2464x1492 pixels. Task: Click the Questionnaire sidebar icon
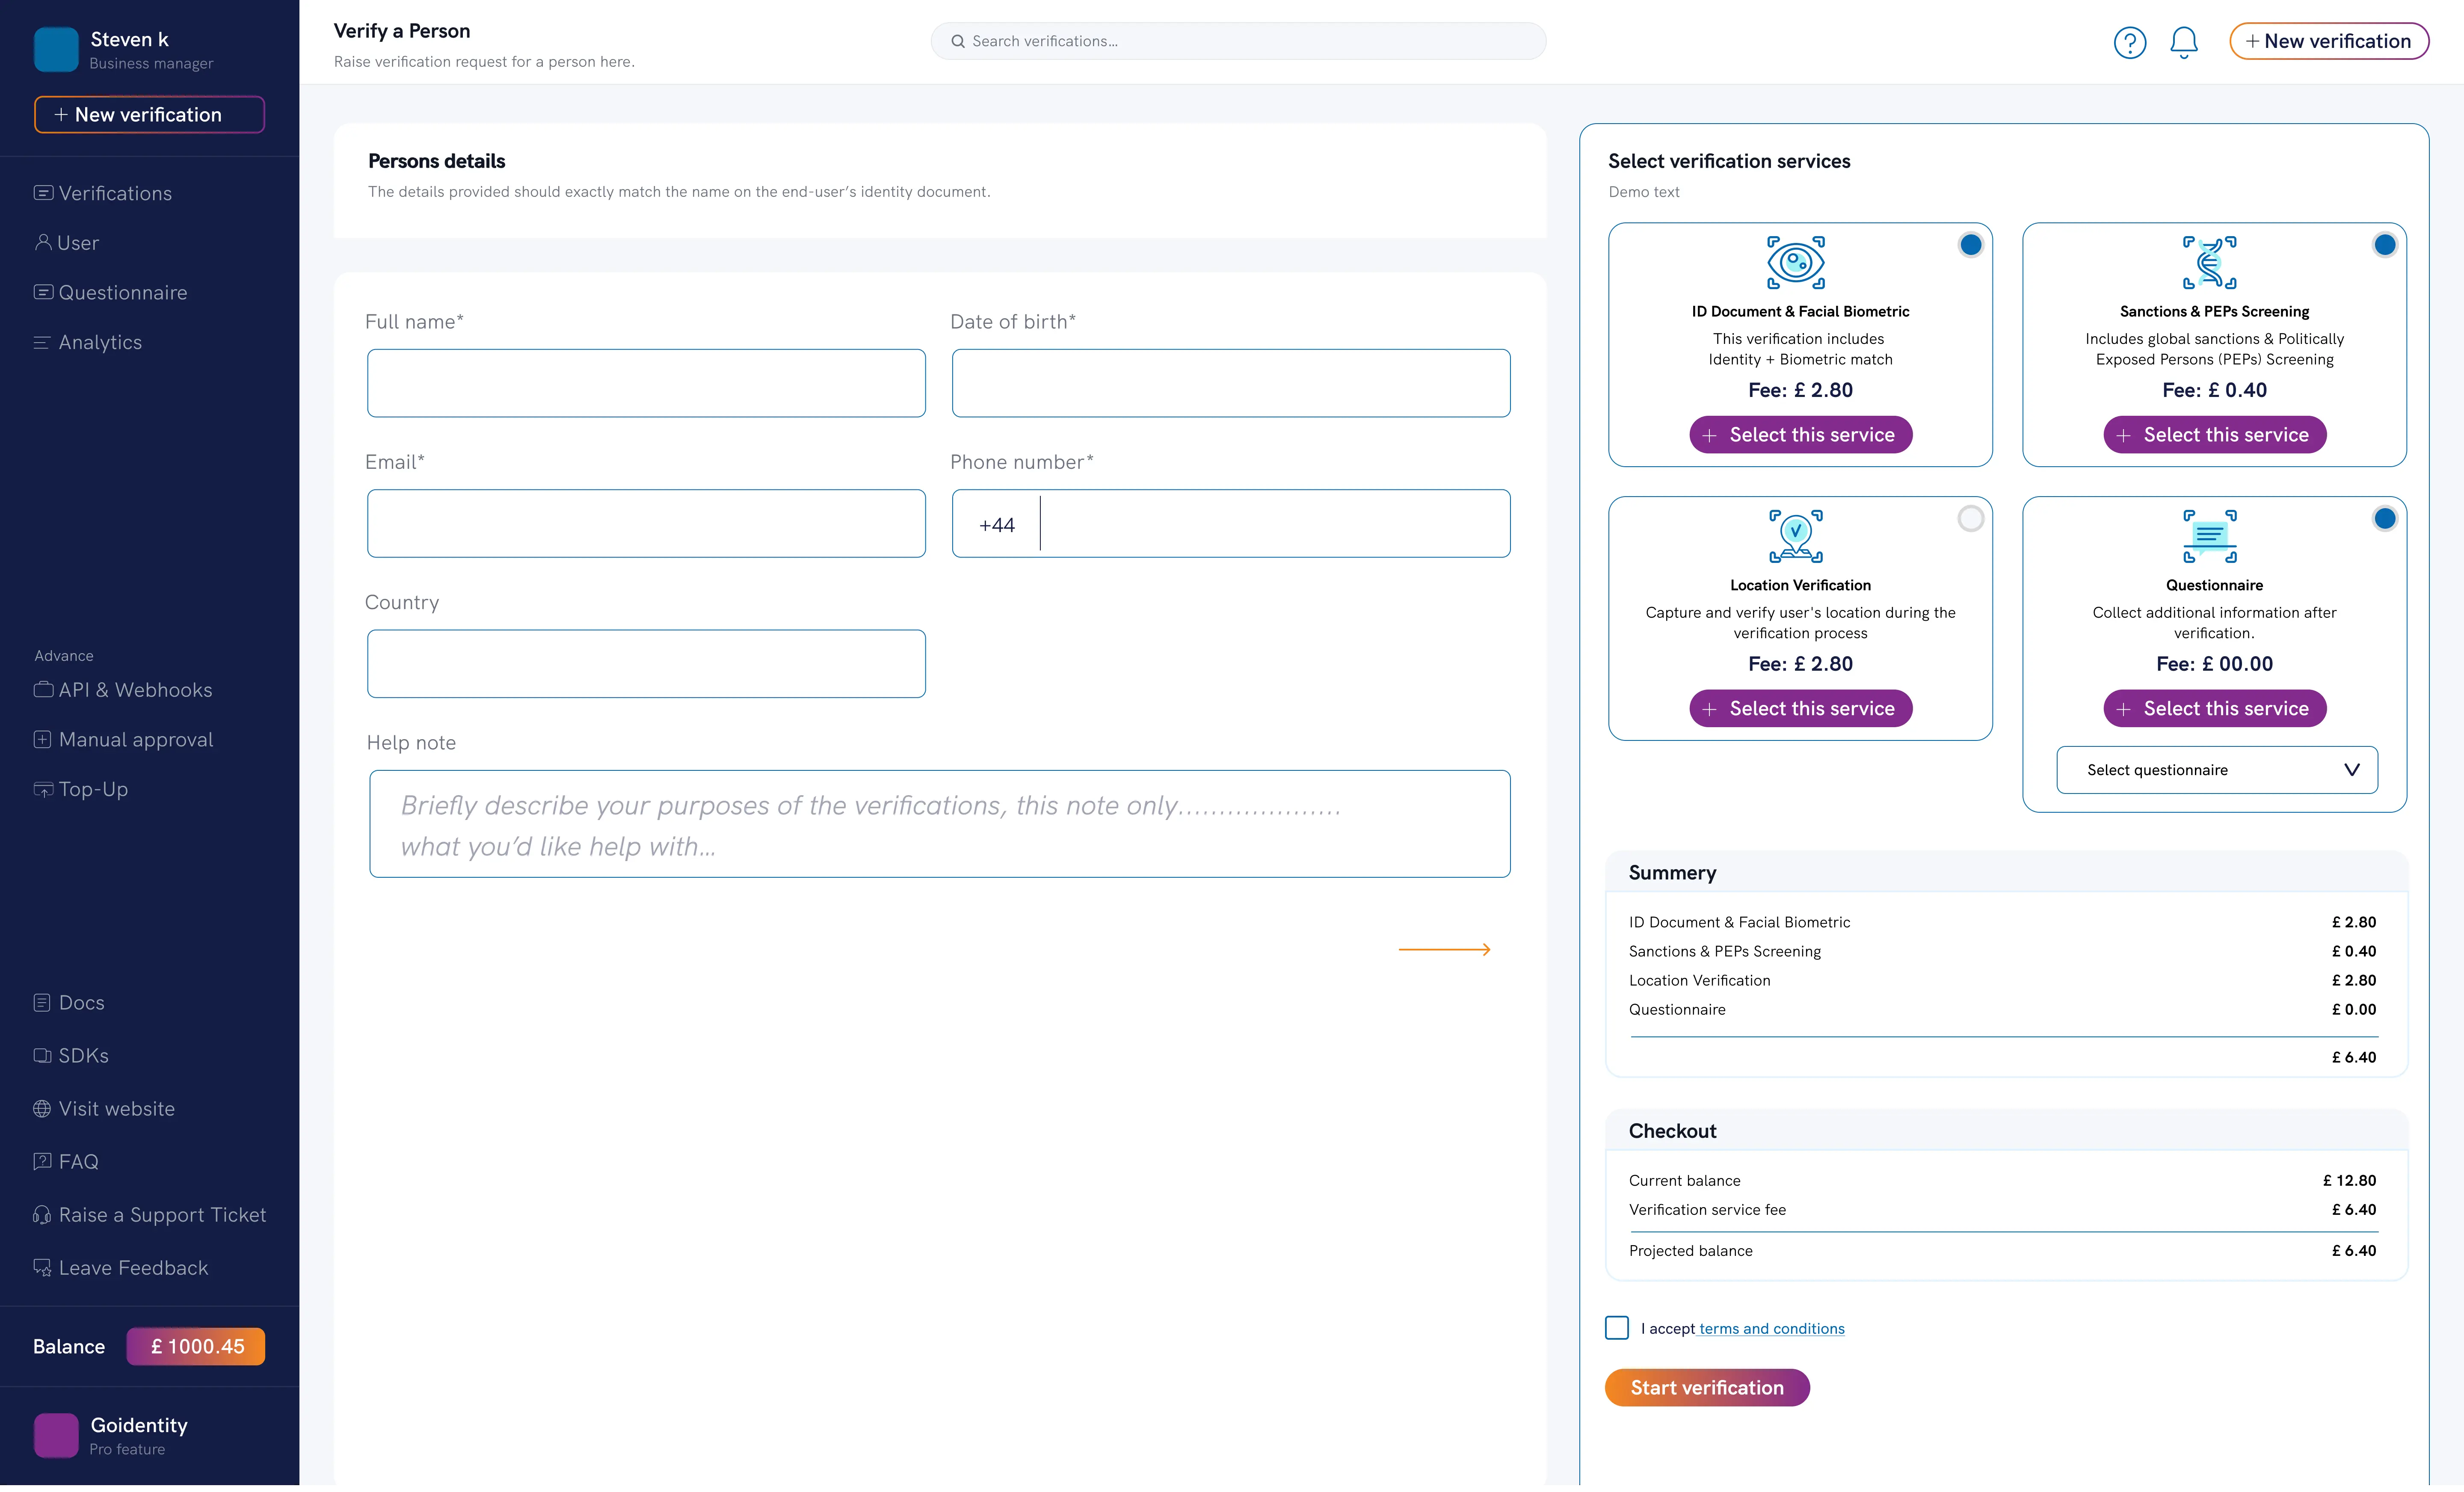pos(43,292)
